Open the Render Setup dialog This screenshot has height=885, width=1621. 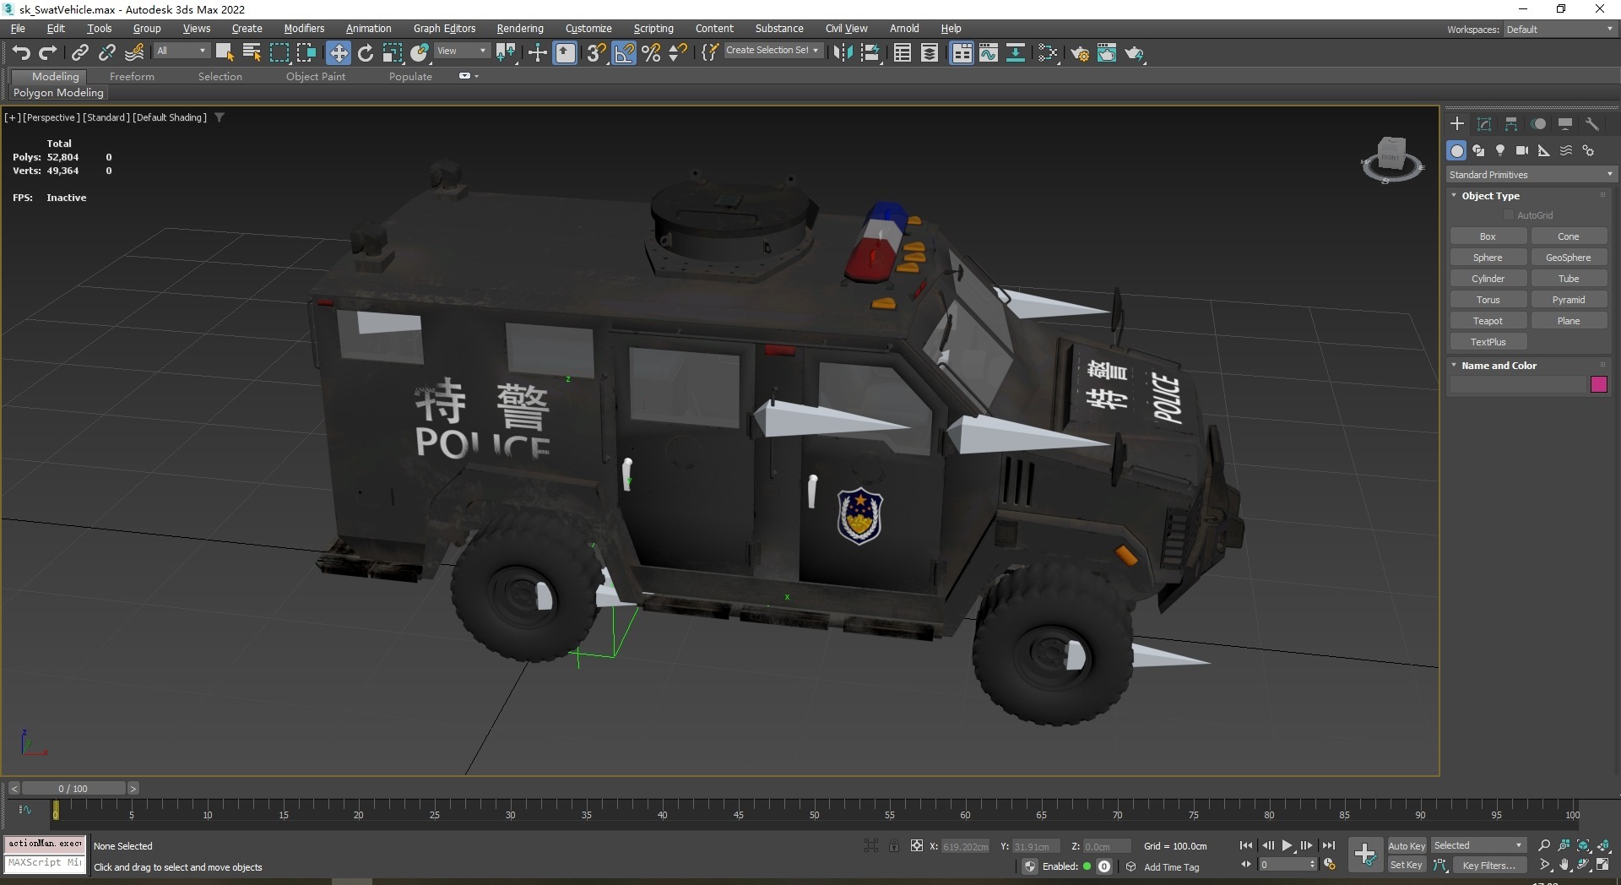click(x=1080, y=53)
